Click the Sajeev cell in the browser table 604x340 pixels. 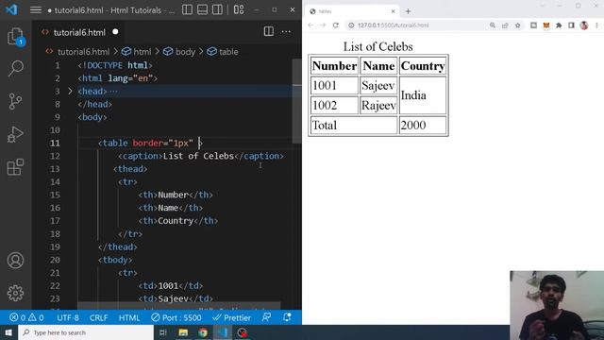378,85
